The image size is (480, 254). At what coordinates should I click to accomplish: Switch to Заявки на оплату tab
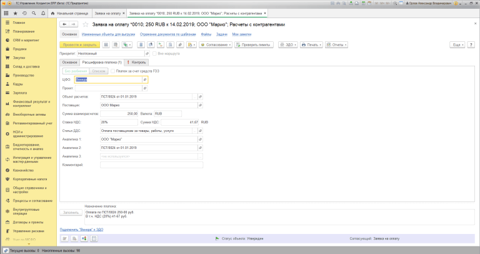pyautogui.click(x=107, y=14)
